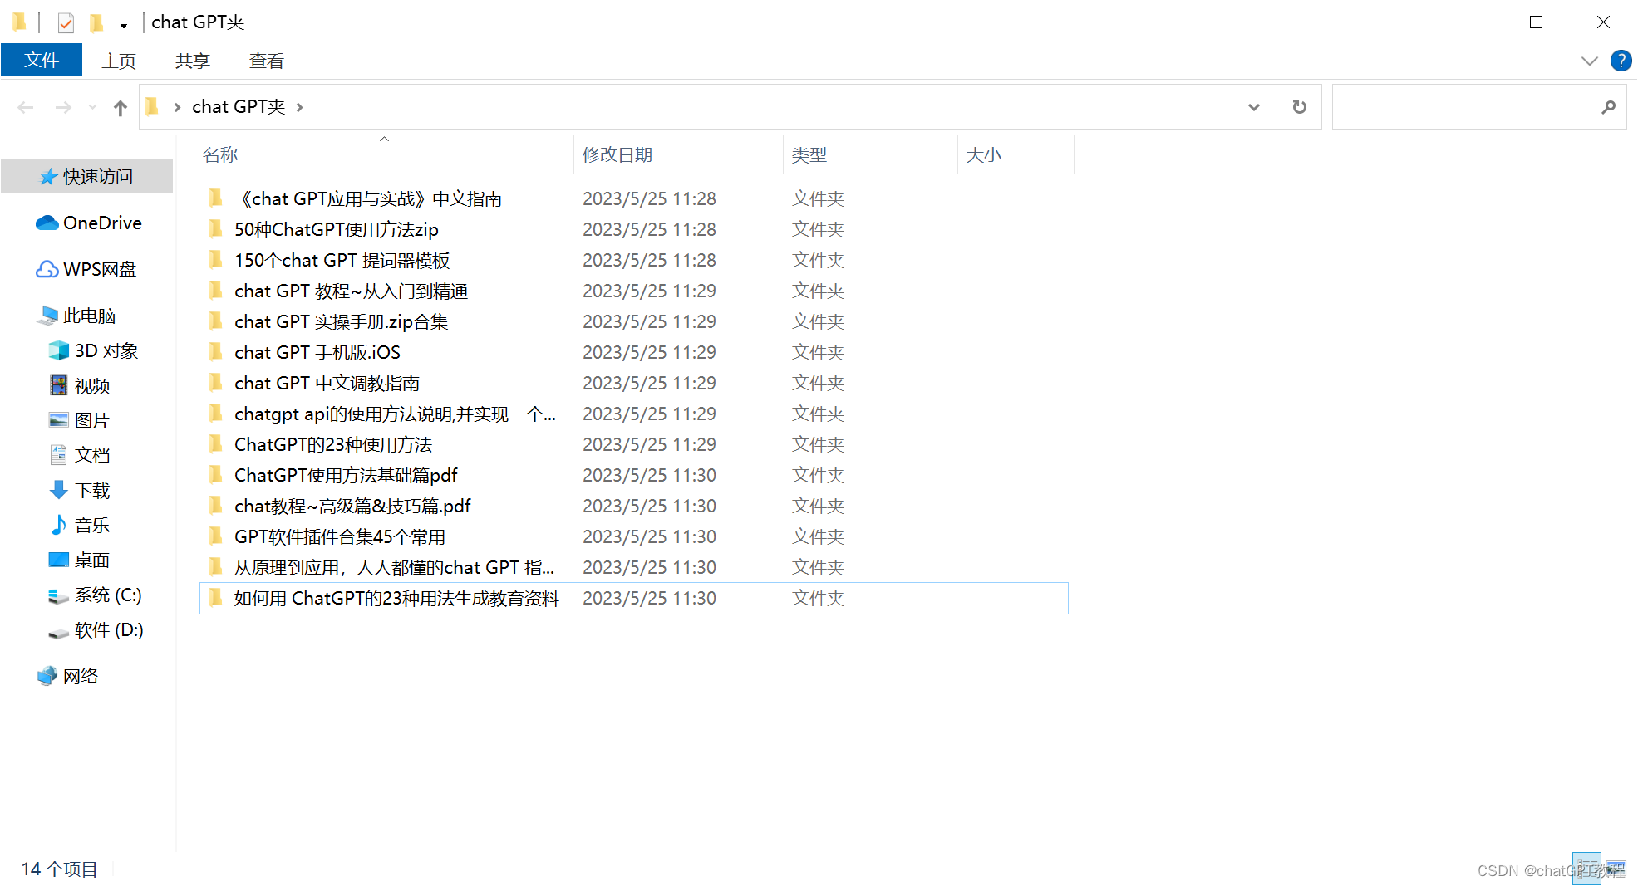Open 桌面 in the navigation pane
Viewport: 1638px width, 886px height.
tap(80, 560)
